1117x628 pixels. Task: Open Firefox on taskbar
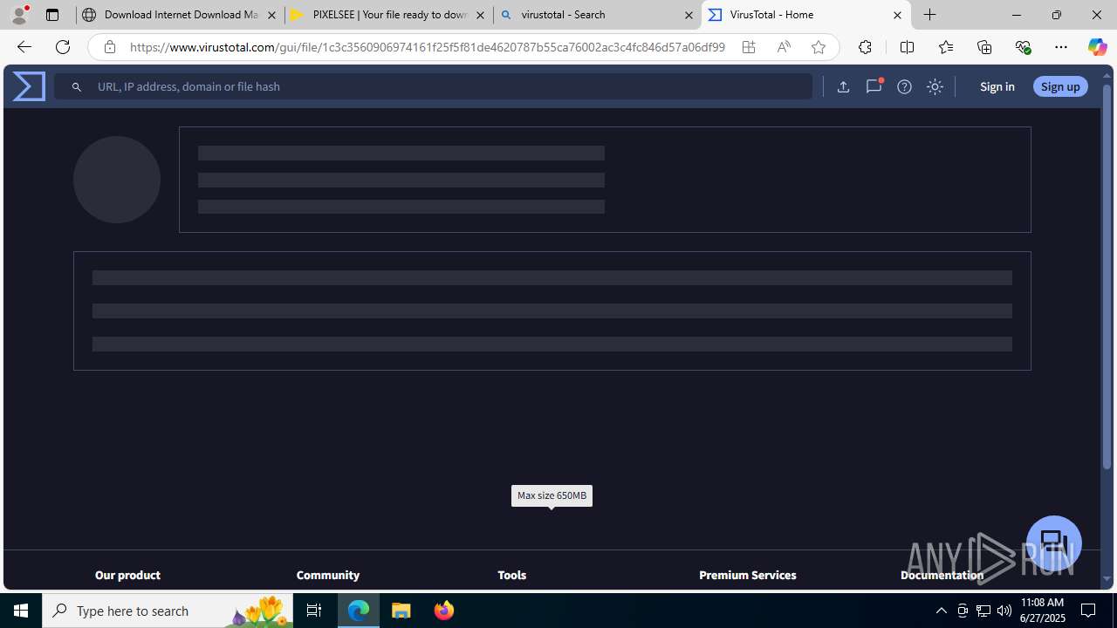click(443, 611)
